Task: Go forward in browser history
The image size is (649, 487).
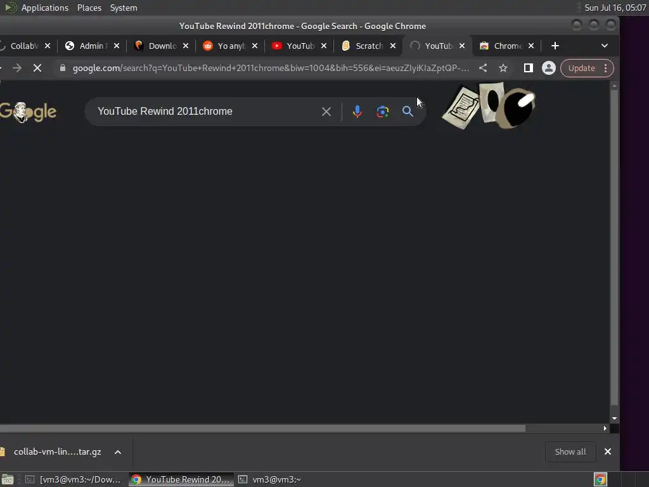Action: (17, 68)
